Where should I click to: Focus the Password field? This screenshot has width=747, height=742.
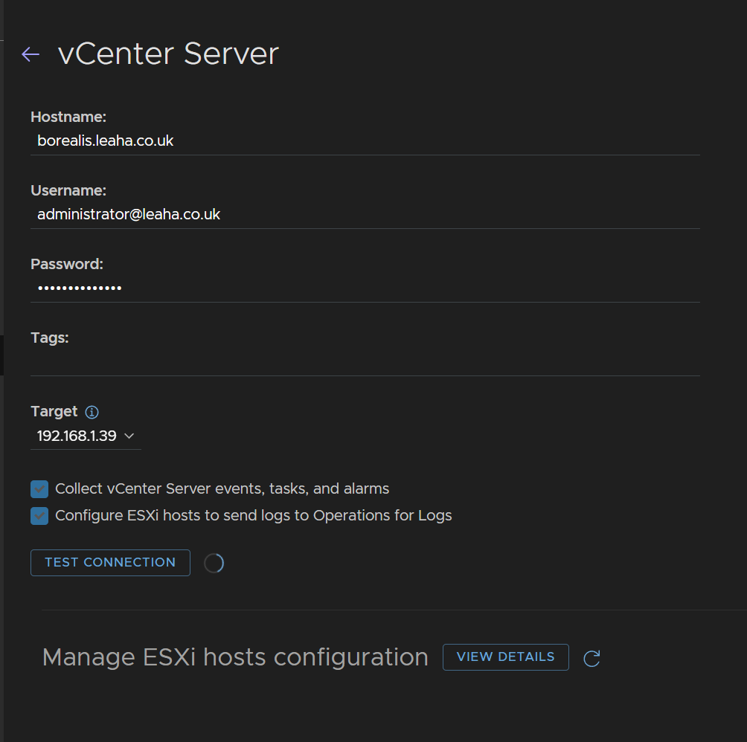[365, 288]
